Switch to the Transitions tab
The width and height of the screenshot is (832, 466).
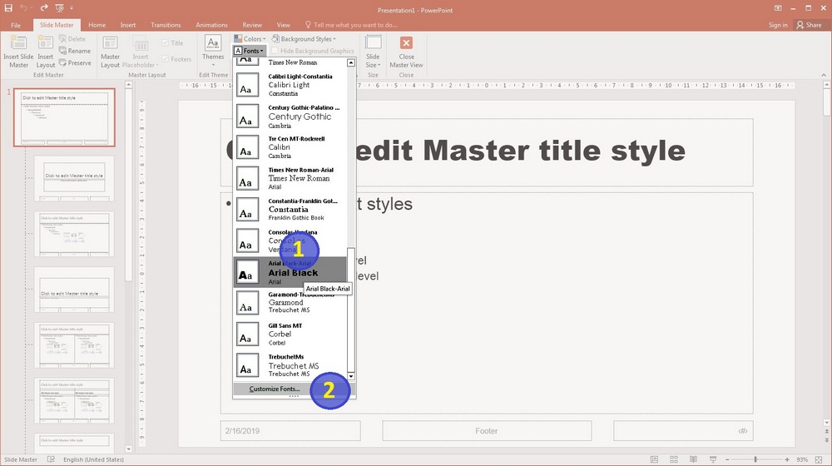click(x=166, y=25)
